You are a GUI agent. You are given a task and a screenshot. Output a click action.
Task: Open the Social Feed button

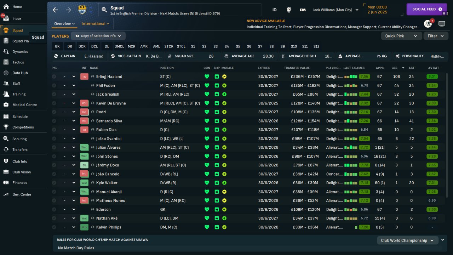[x=427, y=9]
